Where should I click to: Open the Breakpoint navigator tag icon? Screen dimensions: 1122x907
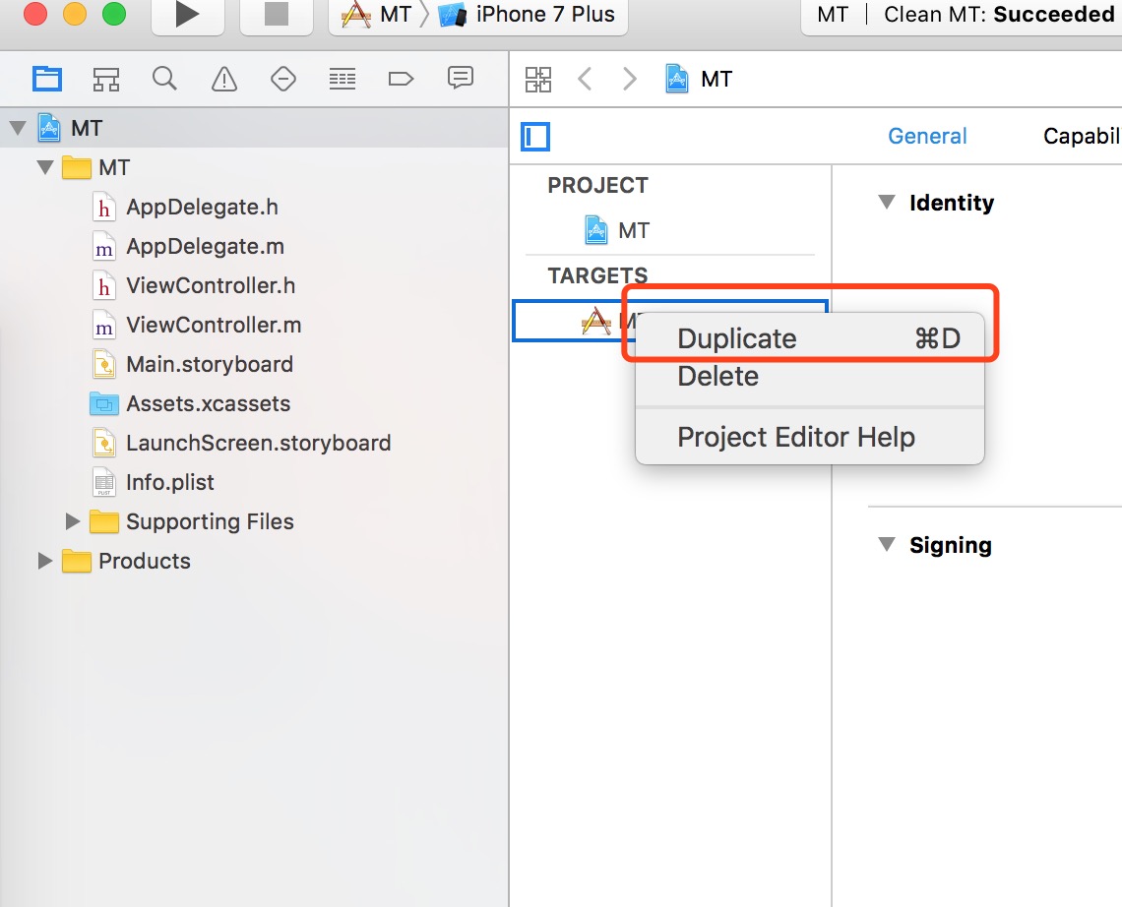click(x=401, y=79)
